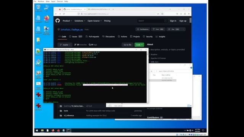Screen dimensions: 244x137
Task: Reload the page in Firefox
Action: coord(64,14)
